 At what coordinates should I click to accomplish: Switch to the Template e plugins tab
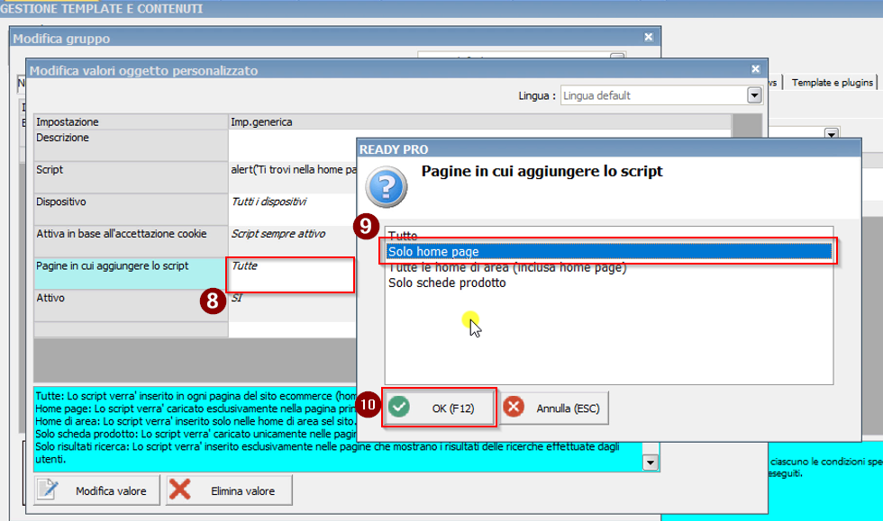833,82
